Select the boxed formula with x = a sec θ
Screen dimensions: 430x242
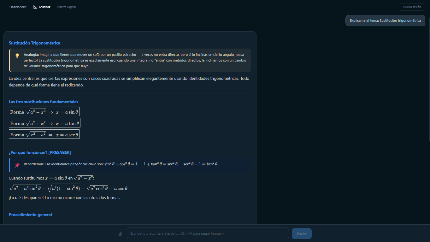point(44,134)
